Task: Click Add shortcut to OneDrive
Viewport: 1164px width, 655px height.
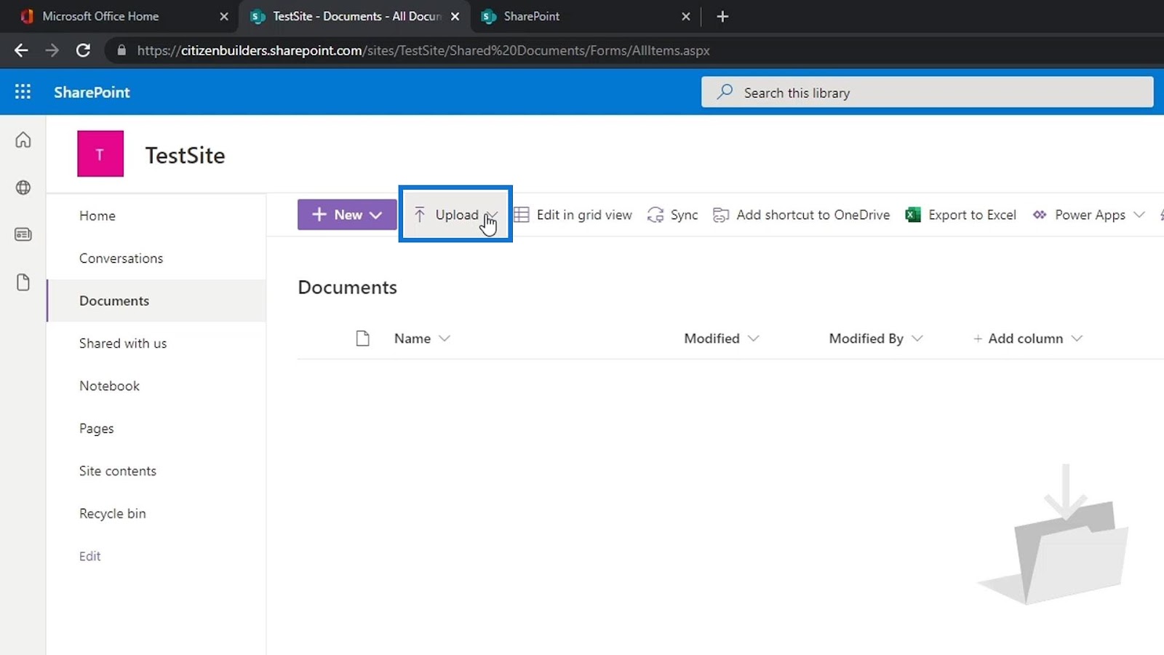Action: [x=801, y=215]
